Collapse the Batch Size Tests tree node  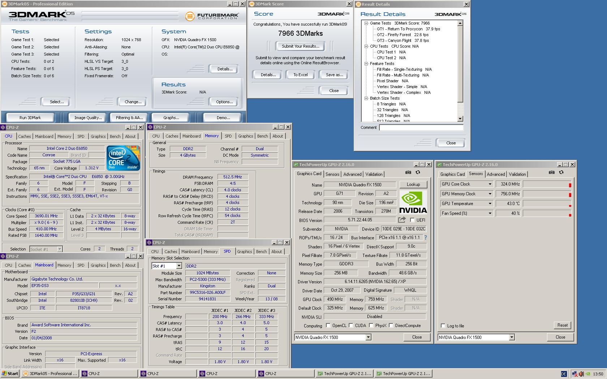click(x=366, y=98)
